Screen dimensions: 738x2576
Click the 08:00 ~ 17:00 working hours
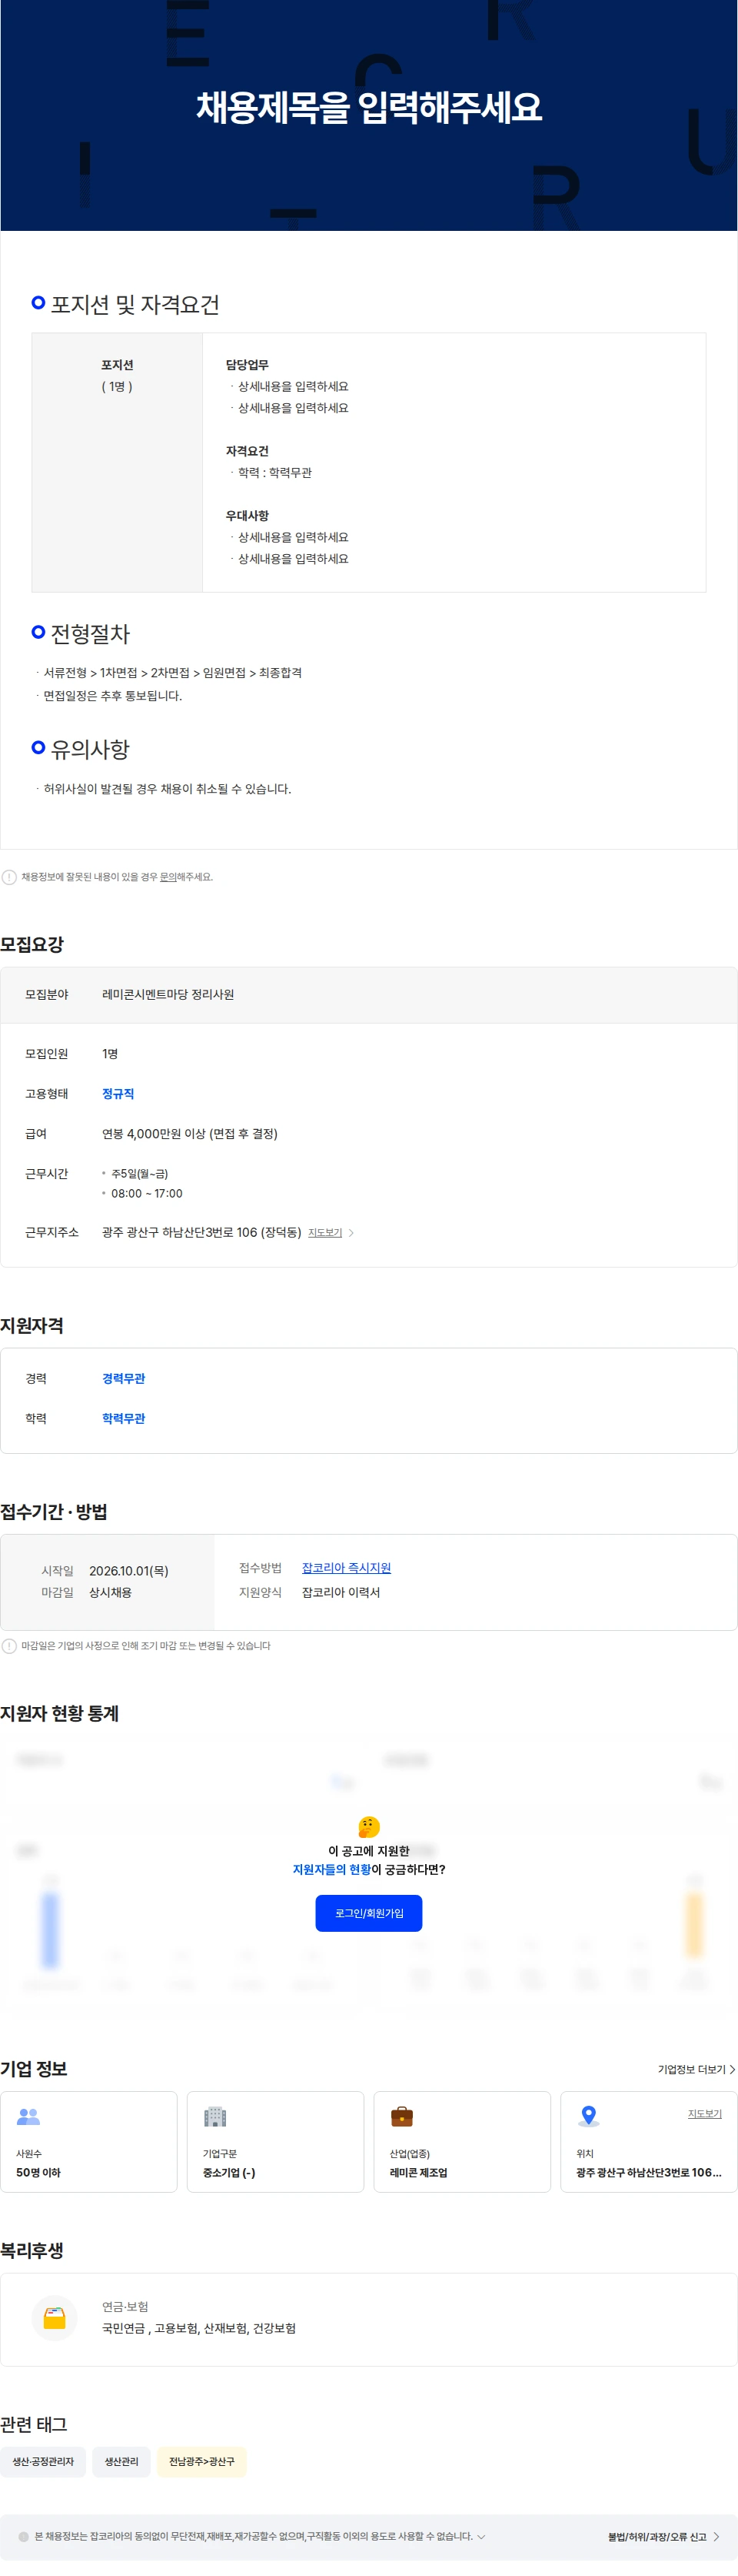(147, 1193)
